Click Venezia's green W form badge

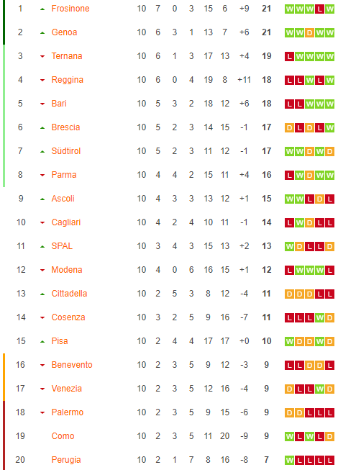point(319,389)
